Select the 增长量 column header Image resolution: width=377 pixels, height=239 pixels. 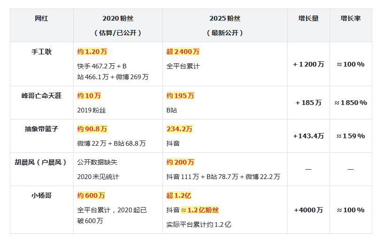pyautogui.click(x=308, y=19)
